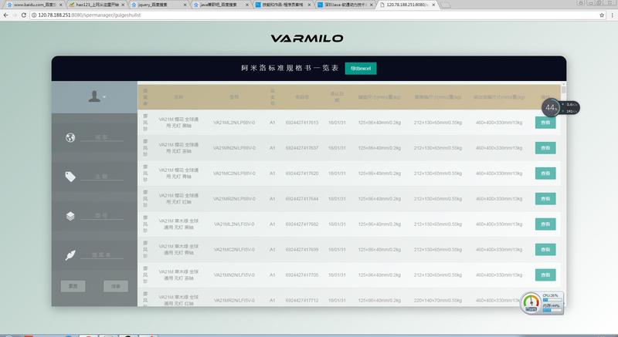
Task: Click the VARMILO logo
Action: pyautogui.click(x=307, y=38)
